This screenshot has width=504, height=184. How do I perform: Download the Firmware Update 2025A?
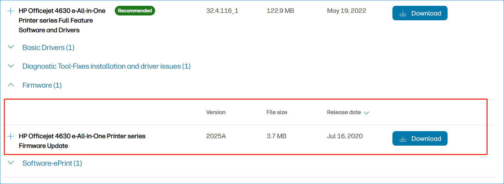coord(420,139)
